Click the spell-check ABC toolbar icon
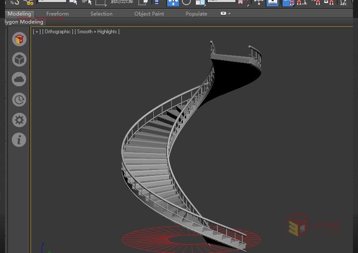This screenshot has height=253, width=358. point(343,3)
